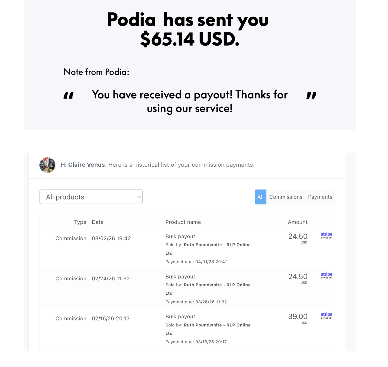Click the Type column header
Screen dimensions: 388x367
[80, 222]
